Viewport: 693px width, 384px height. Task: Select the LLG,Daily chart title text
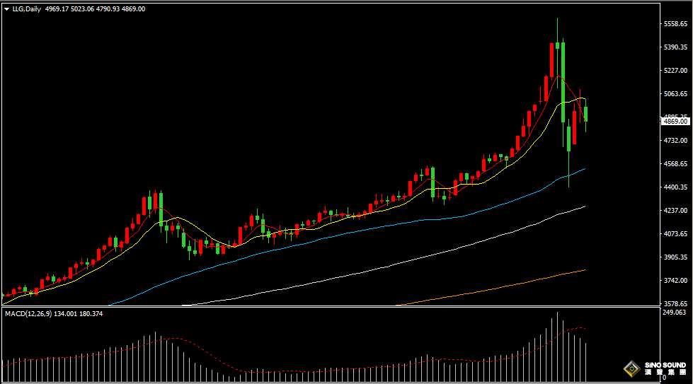point(26,9)
